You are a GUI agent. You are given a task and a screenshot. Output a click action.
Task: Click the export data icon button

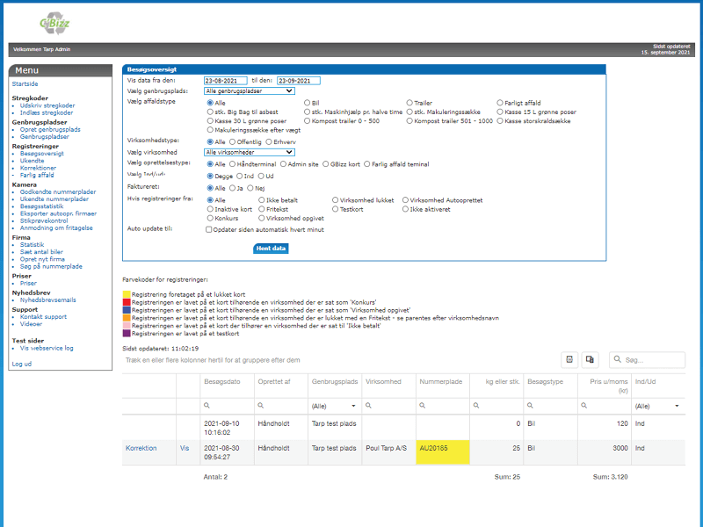click(x=569, y=359)
